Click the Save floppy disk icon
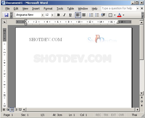145x118 pixels. point(6,15)
